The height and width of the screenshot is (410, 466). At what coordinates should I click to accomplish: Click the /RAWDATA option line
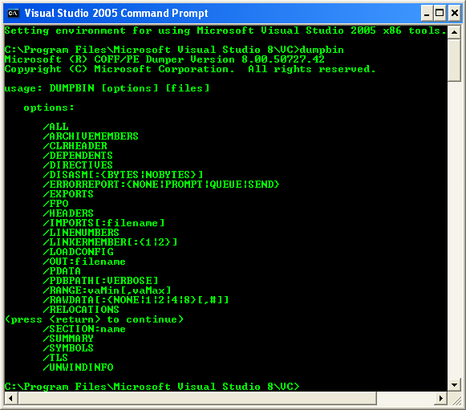click(x=136, y=300)
